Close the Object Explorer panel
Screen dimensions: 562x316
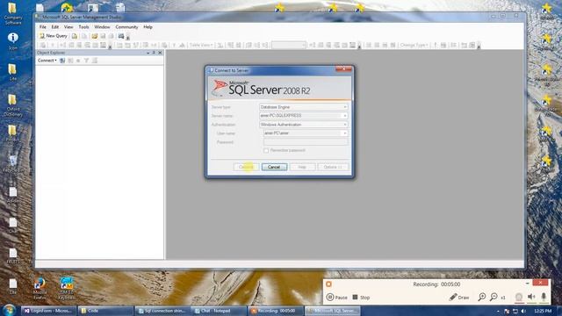(160, 53)
